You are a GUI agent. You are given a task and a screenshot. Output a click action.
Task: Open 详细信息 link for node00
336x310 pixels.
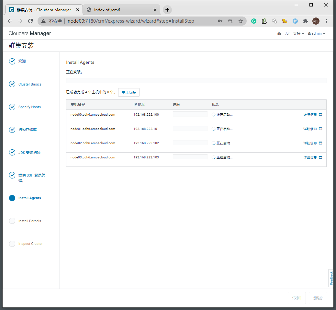[310, 114]
